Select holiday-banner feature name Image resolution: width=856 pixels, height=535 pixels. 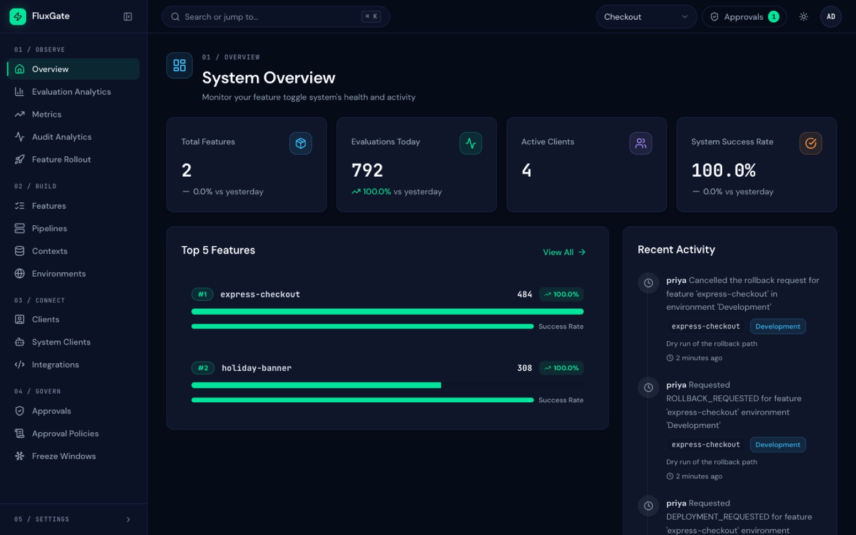[x=257, y=368]
